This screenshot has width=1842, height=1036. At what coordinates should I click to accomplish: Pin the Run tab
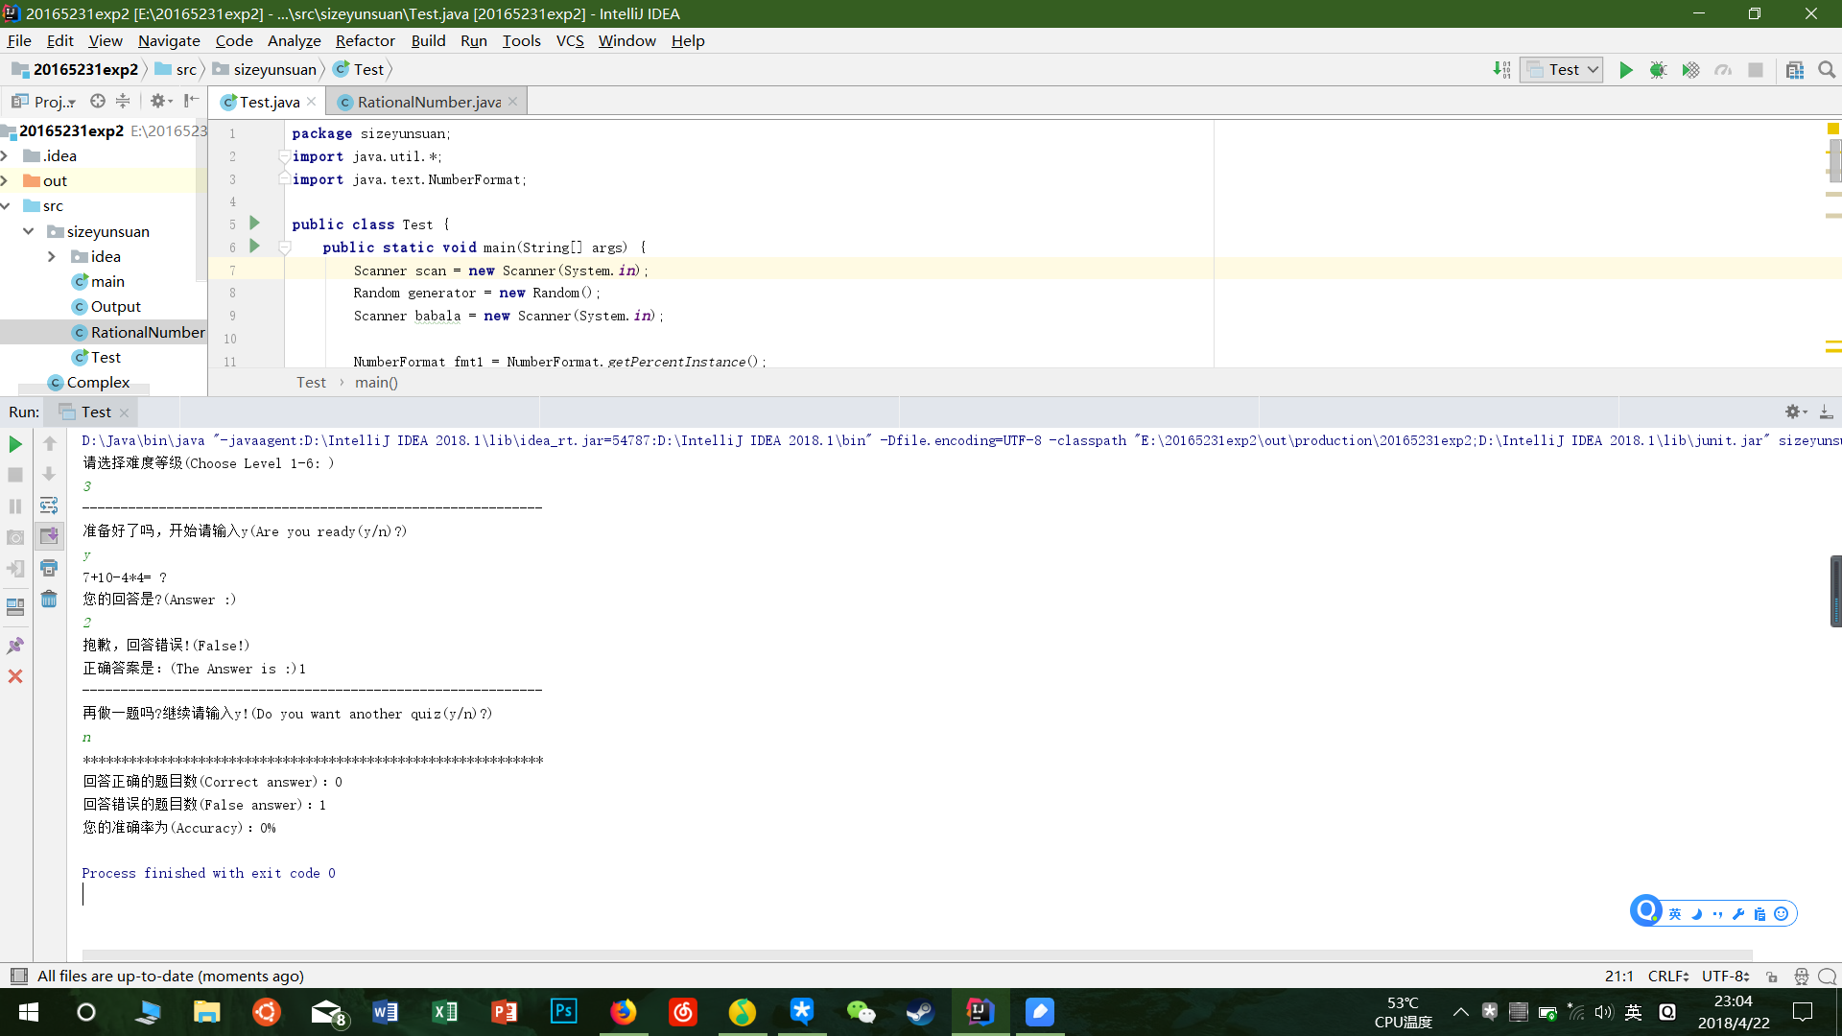point(15,646)
